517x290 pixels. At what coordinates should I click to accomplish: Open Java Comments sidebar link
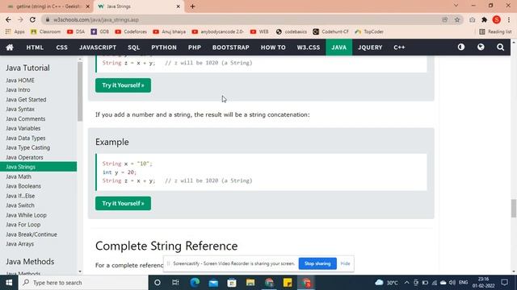(25, 118)
